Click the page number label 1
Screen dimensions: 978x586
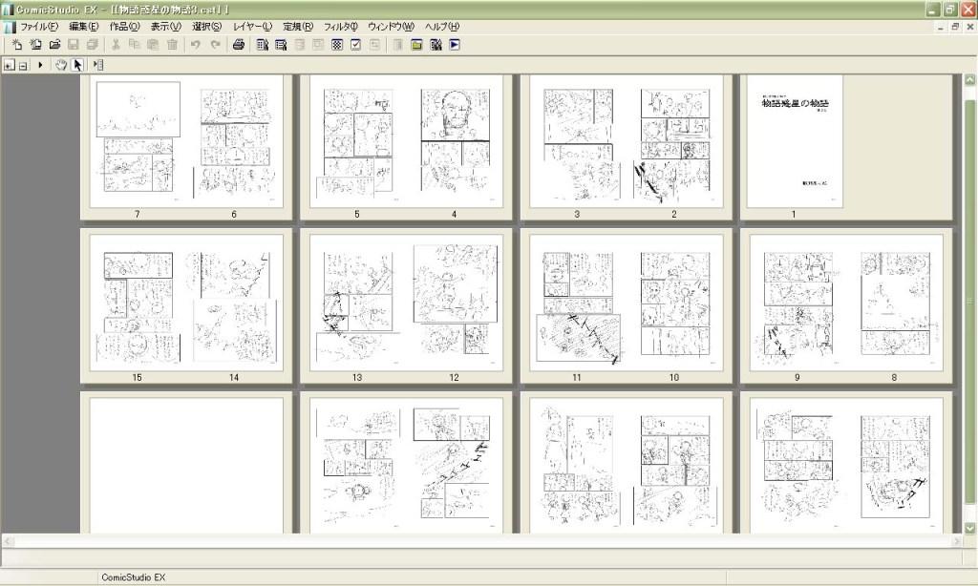click(x=794, y=214)
